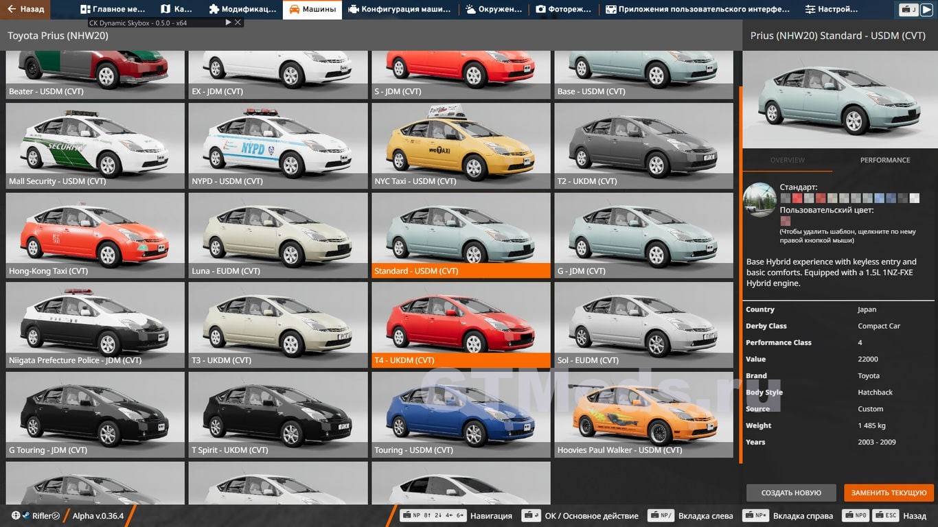Image resolution: width=938 pixels, height=527 pixels.
Task: Click the orange car icon in the Машины tab
Action: click(294, 10)
